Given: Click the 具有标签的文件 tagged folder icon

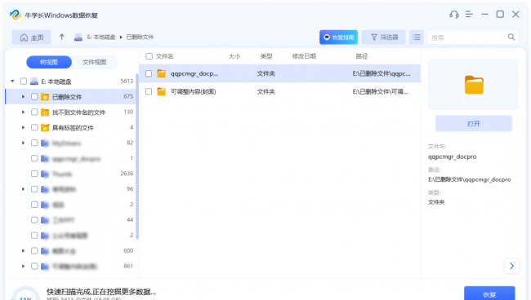Looking at the screenshot, I should click(45, 128).
